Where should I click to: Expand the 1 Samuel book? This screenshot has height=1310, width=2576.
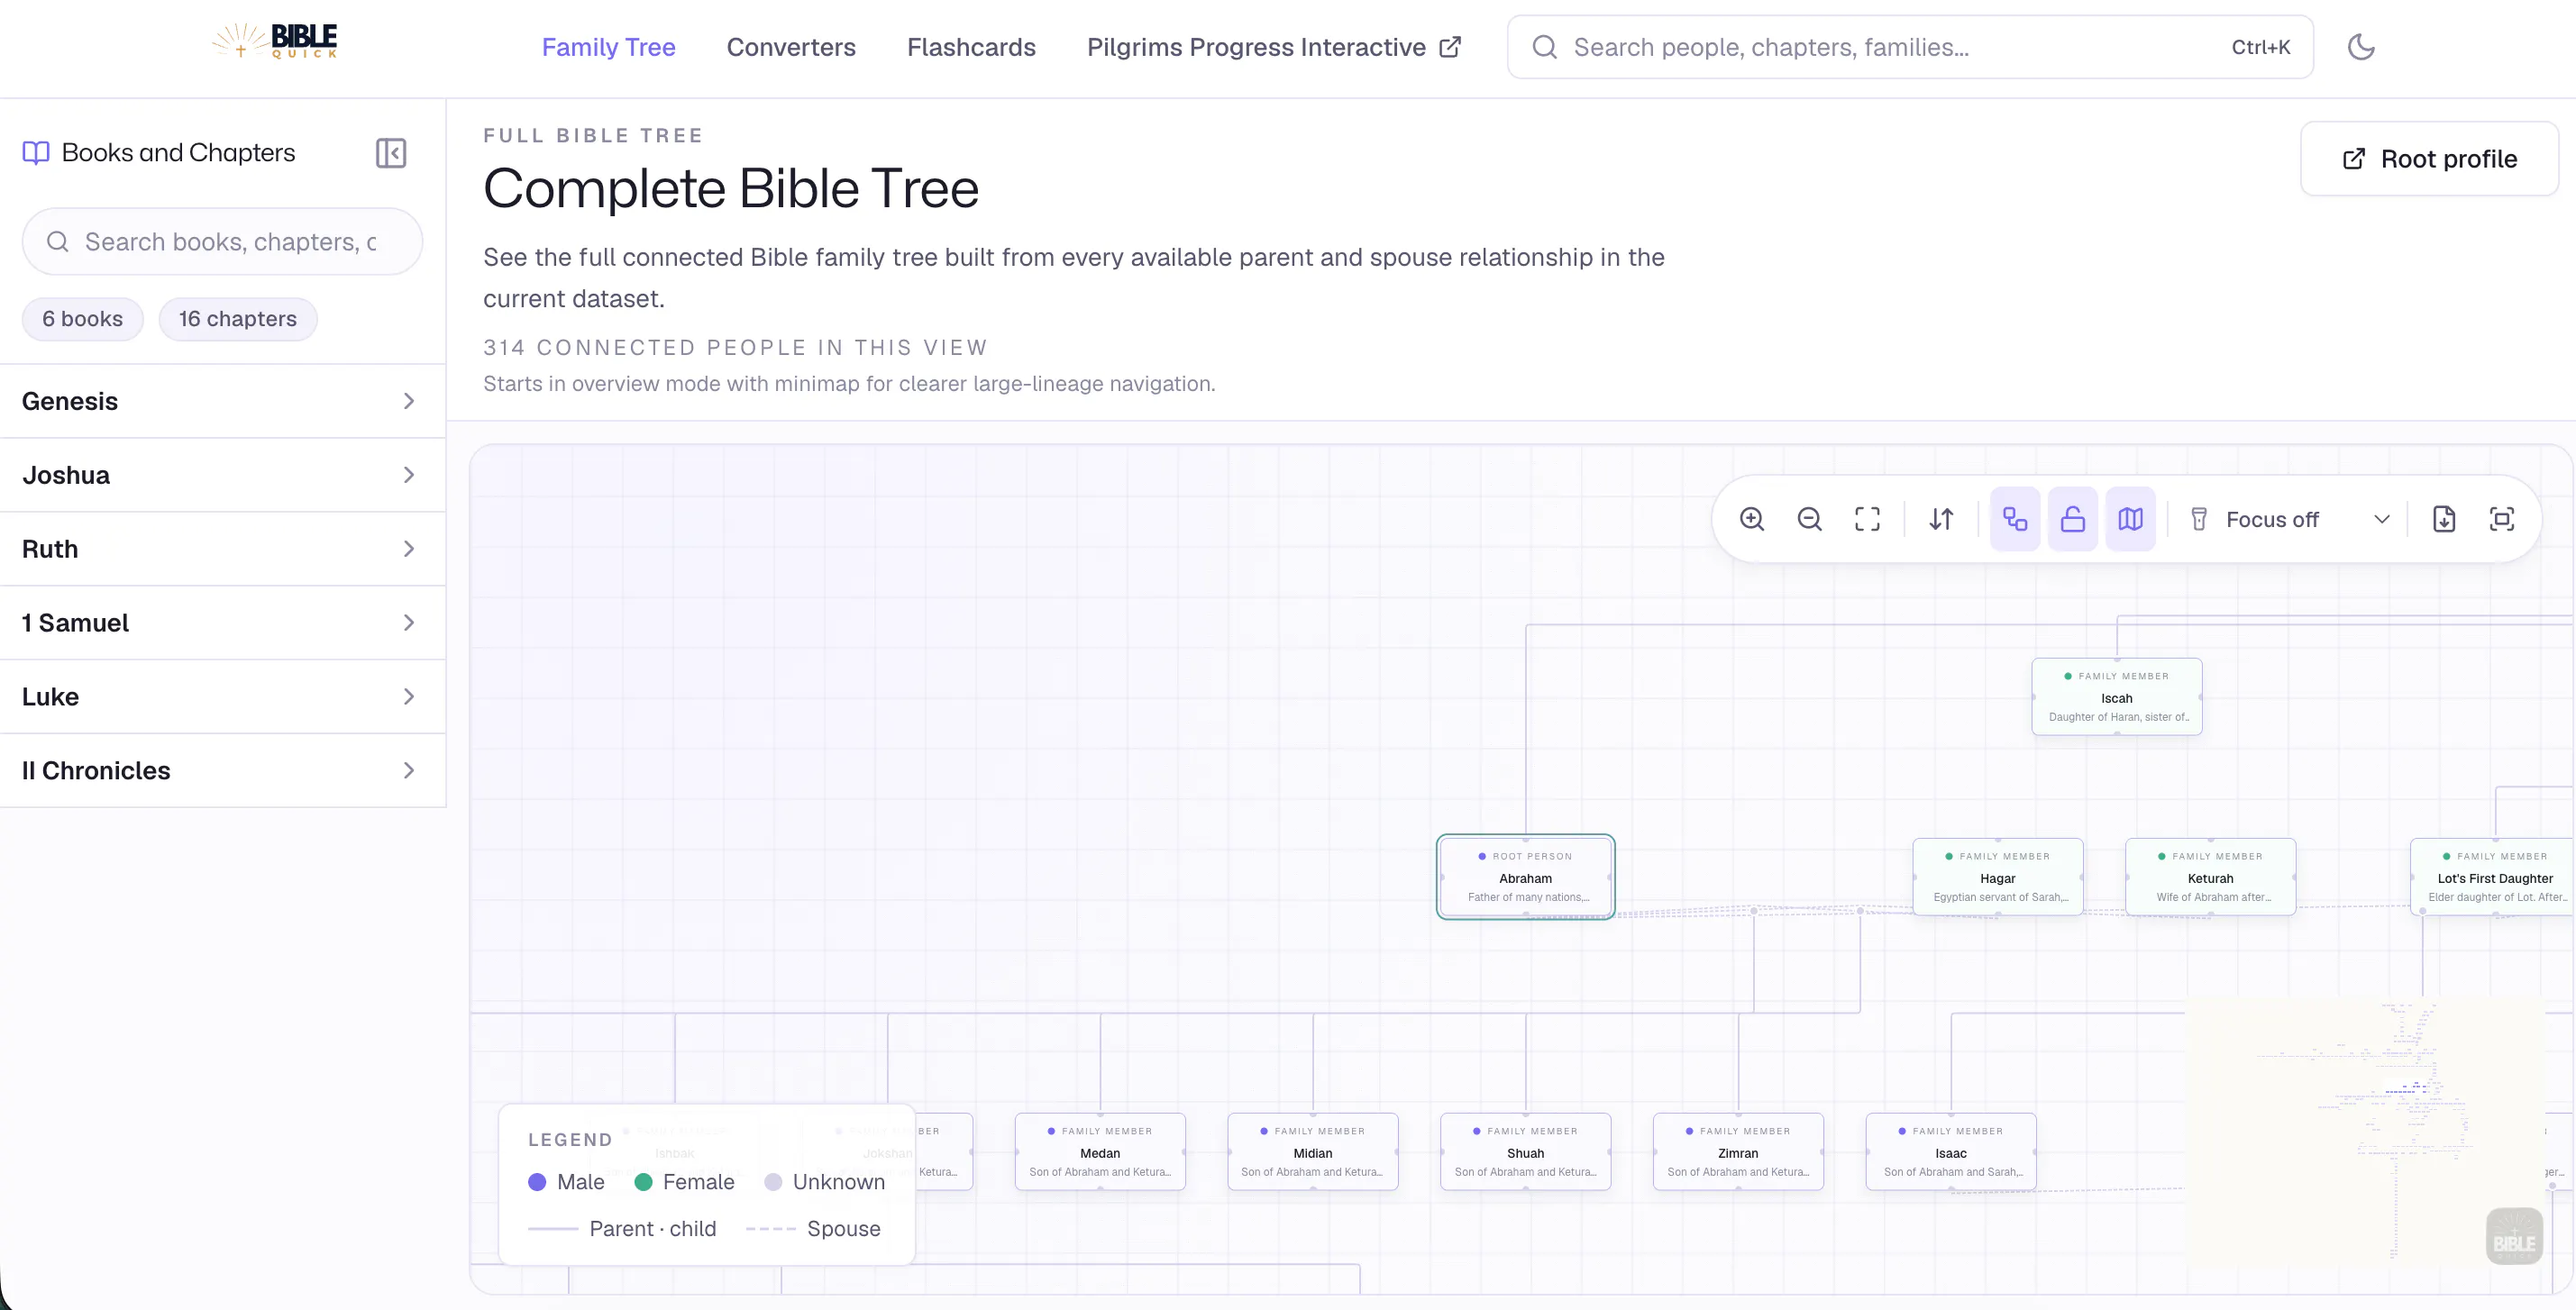point(222,623)
